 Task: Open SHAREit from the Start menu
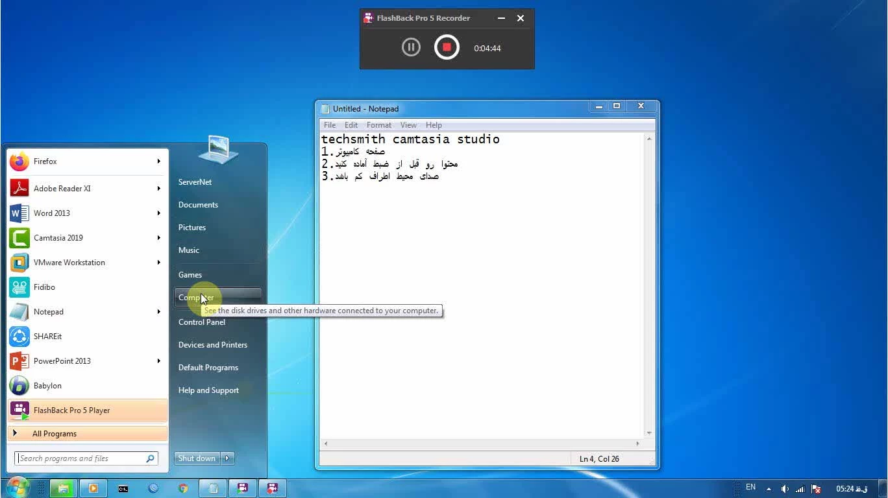(x=47, y=337)
